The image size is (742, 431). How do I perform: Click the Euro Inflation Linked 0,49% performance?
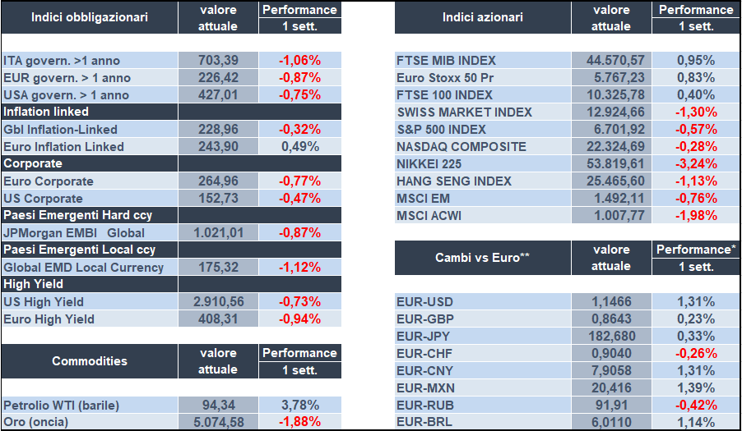point(299,146)
